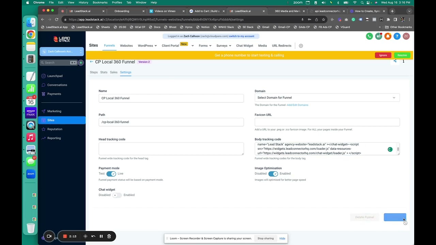
Task: Open Chat Widget in the top nav
Action: coord(245,46)
